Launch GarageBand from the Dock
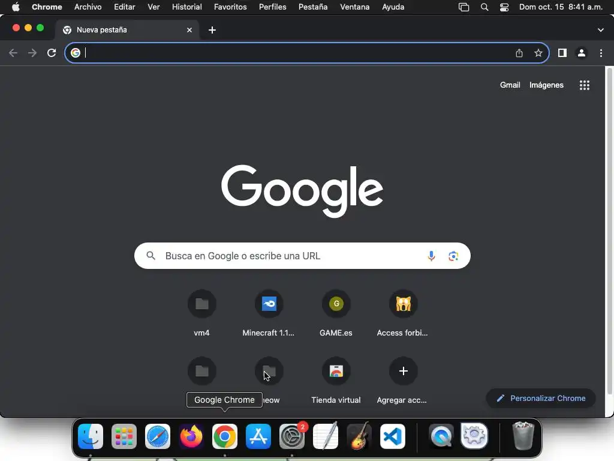Image resolution: width=614 pixels, height=461 pixels. tap(359, 436)
